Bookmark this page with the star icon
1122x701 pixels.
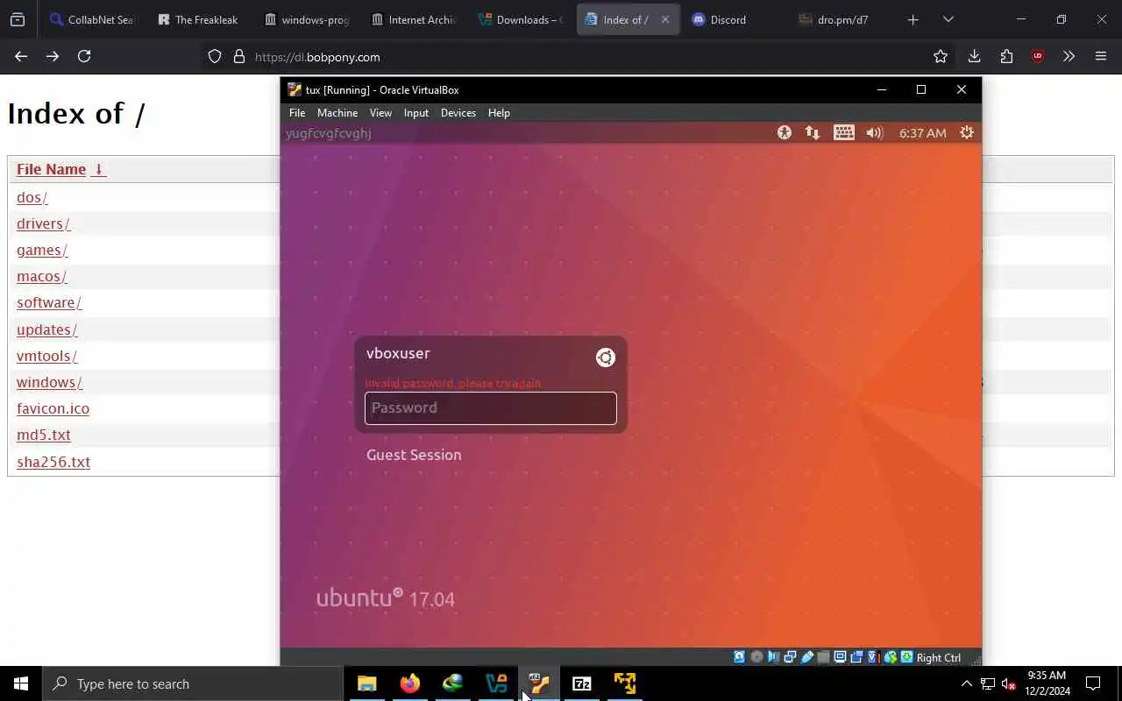pyautogui.click(x=941, y=56)
